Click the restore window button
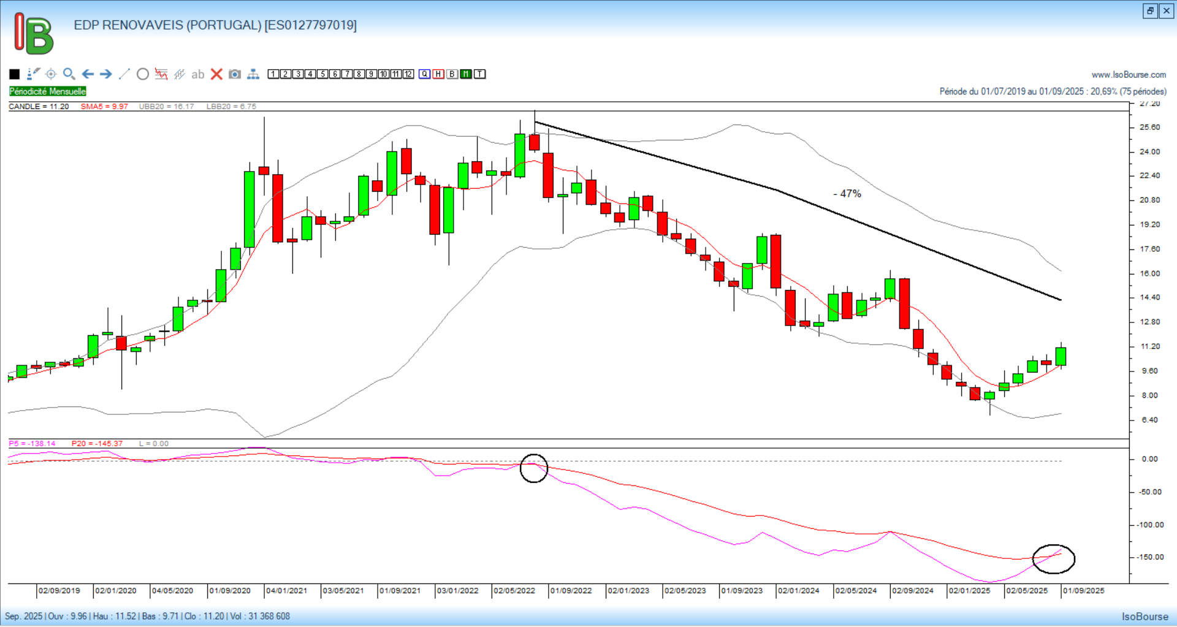 (x=1150, y=10)
